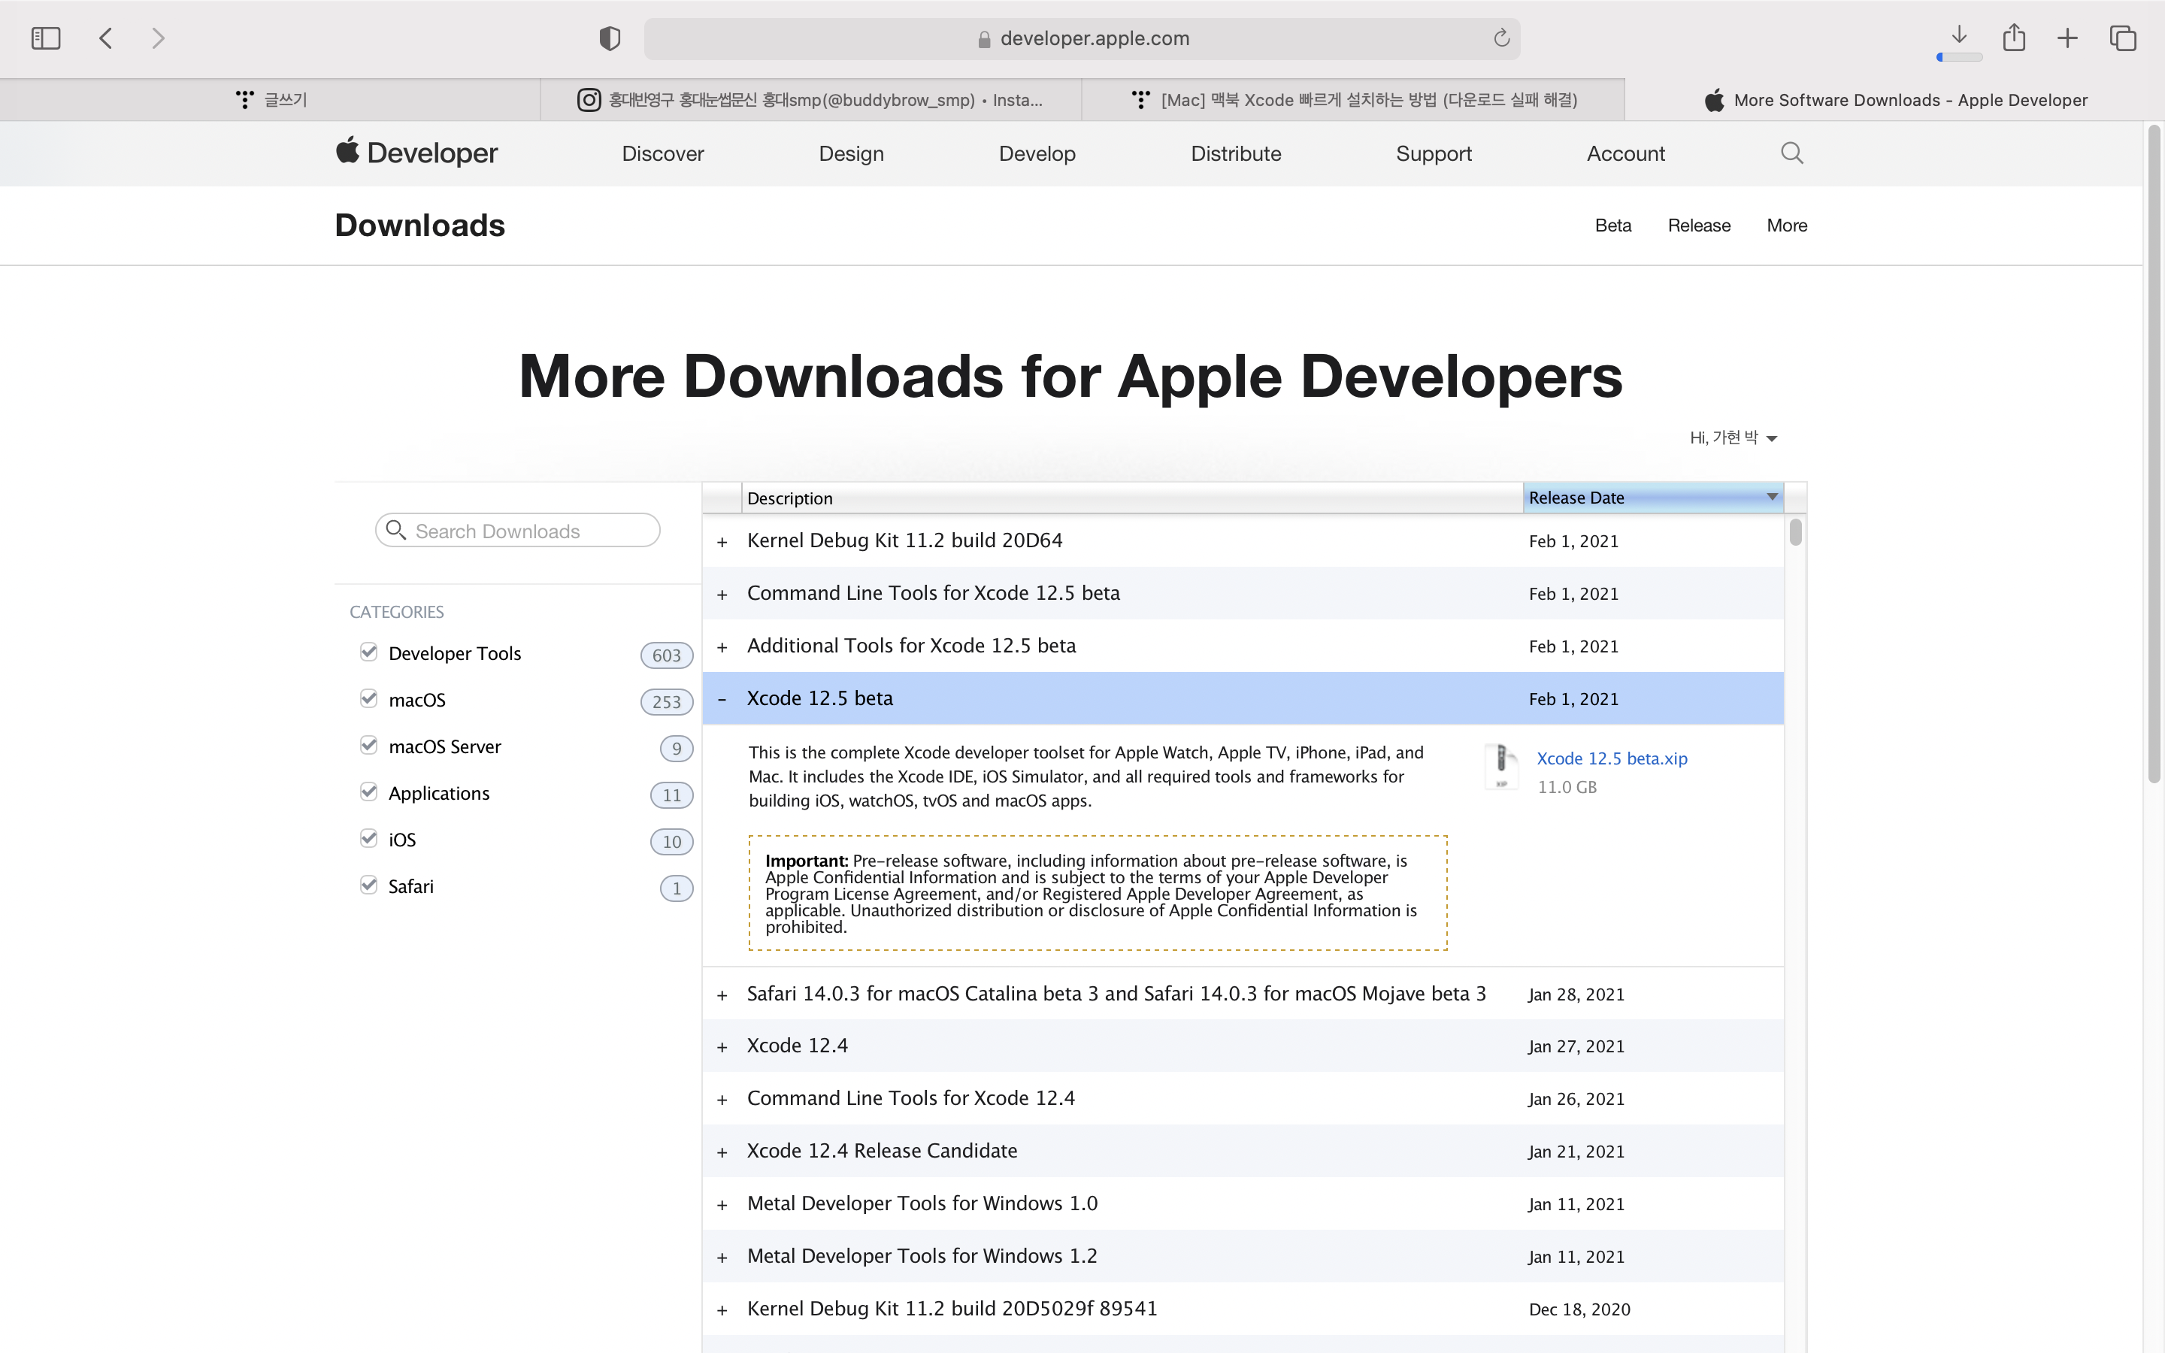2165x1353 pixels.
Task: Open a new tab
Action: click(x=2067, y=38)
